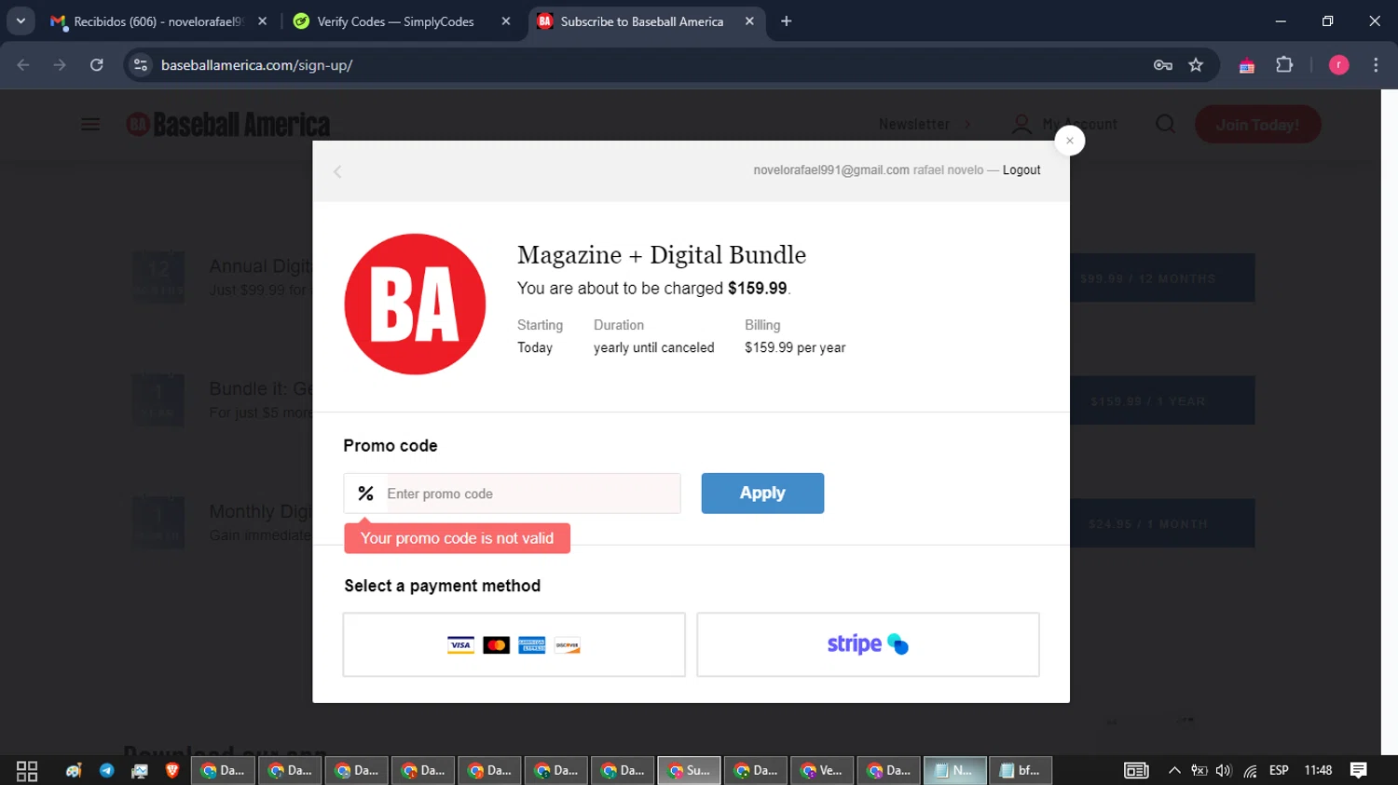Viewport: 1398px width, 785px height.
Task: Open Brave browser from the taskbar
Action: [x=172, y=771]
